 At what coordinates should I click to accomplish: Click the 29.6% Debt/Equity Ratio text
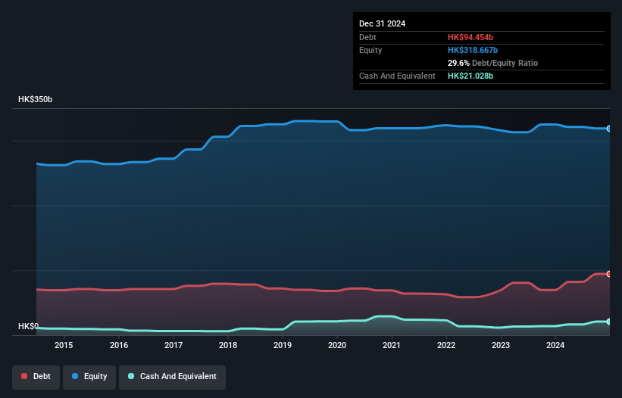492,63
